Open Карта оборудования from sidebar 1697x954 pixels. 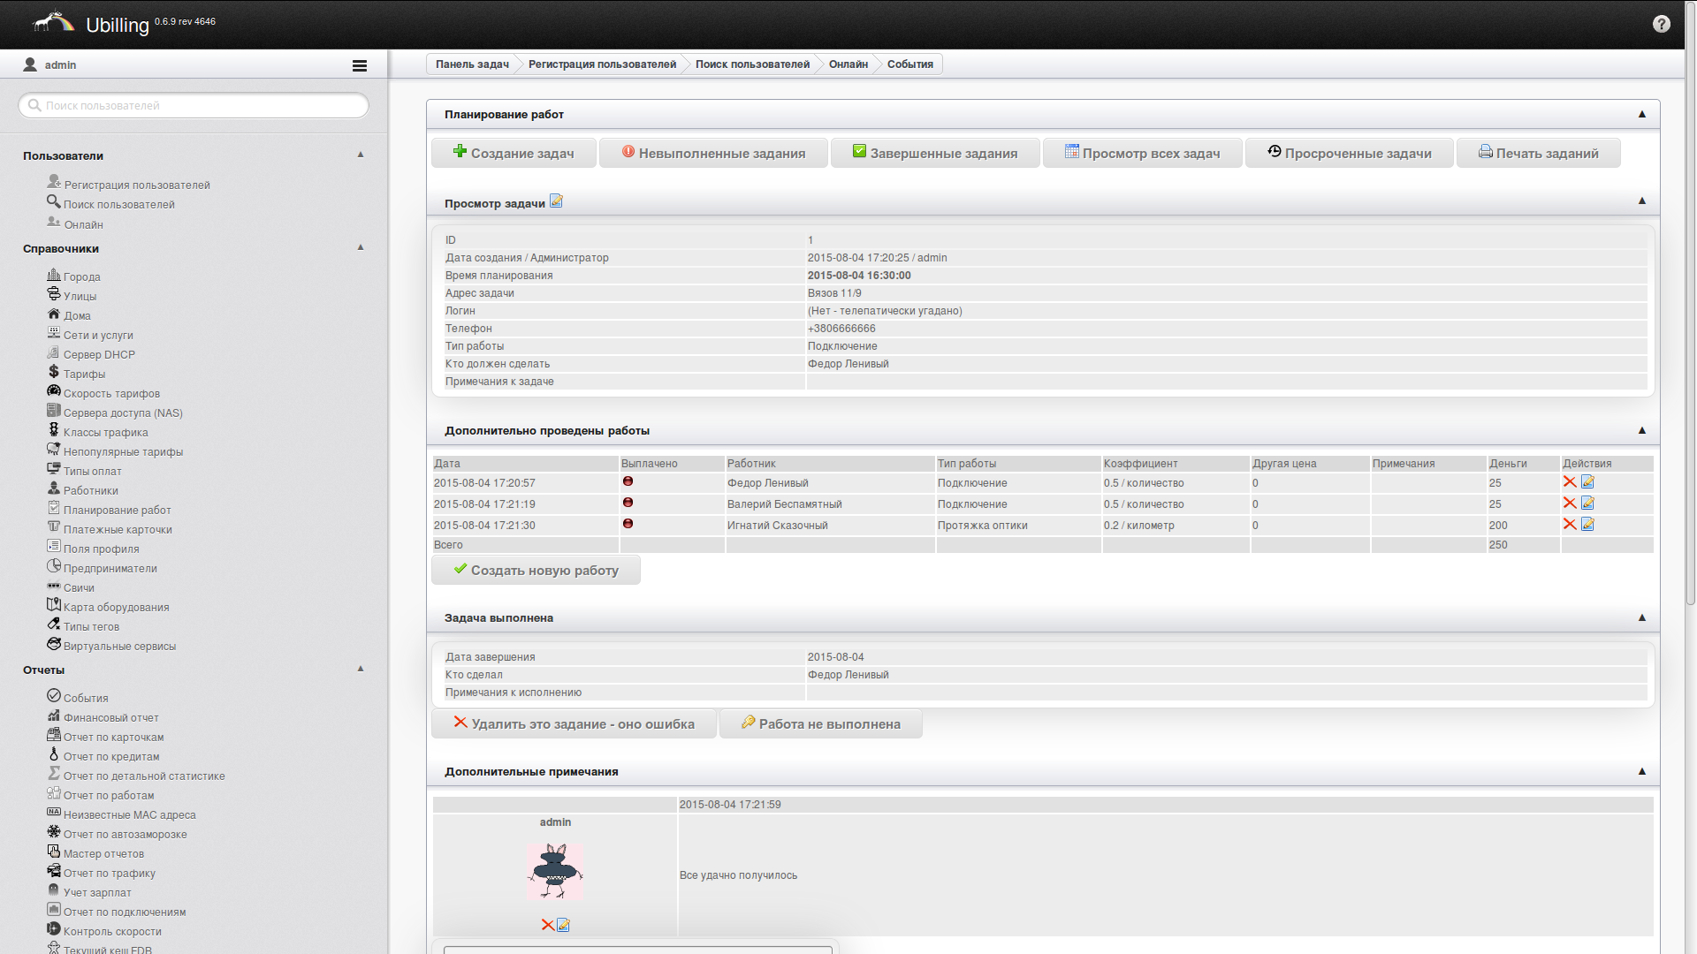[x=115, y=607]
